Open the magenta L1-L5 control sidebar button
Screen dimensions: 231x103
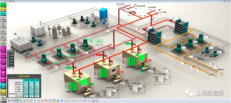point(3,49)
